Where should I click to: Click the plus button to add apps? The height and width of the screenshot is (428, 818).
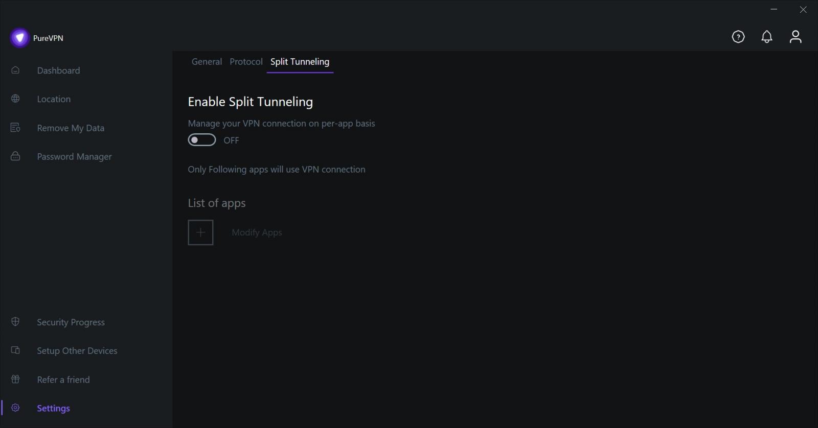pyautogui.click(x=200, y=232)
